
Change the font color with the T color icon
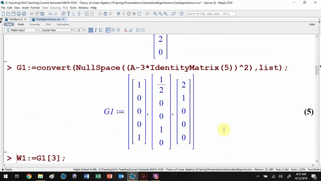tap(126, 30)
